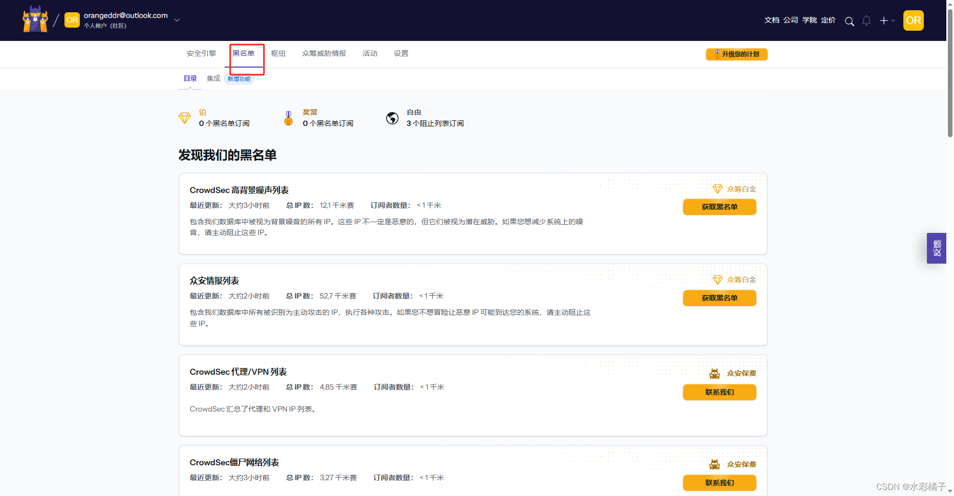The height and width of the screenshot is (496, 954).
Task: Select the 目录 sub-tab
Action: tap(190, 78)
